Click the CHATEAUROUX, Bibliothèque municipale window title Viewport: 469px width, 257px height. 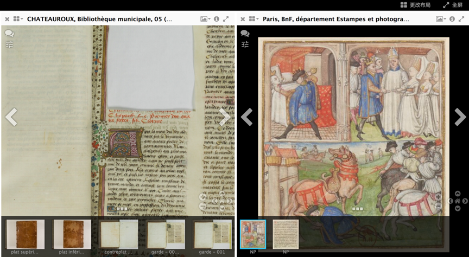point(99,19)
